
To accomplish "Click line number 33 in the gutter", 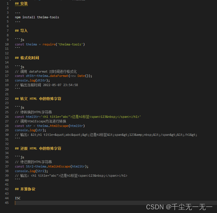I will click(7, 148).
